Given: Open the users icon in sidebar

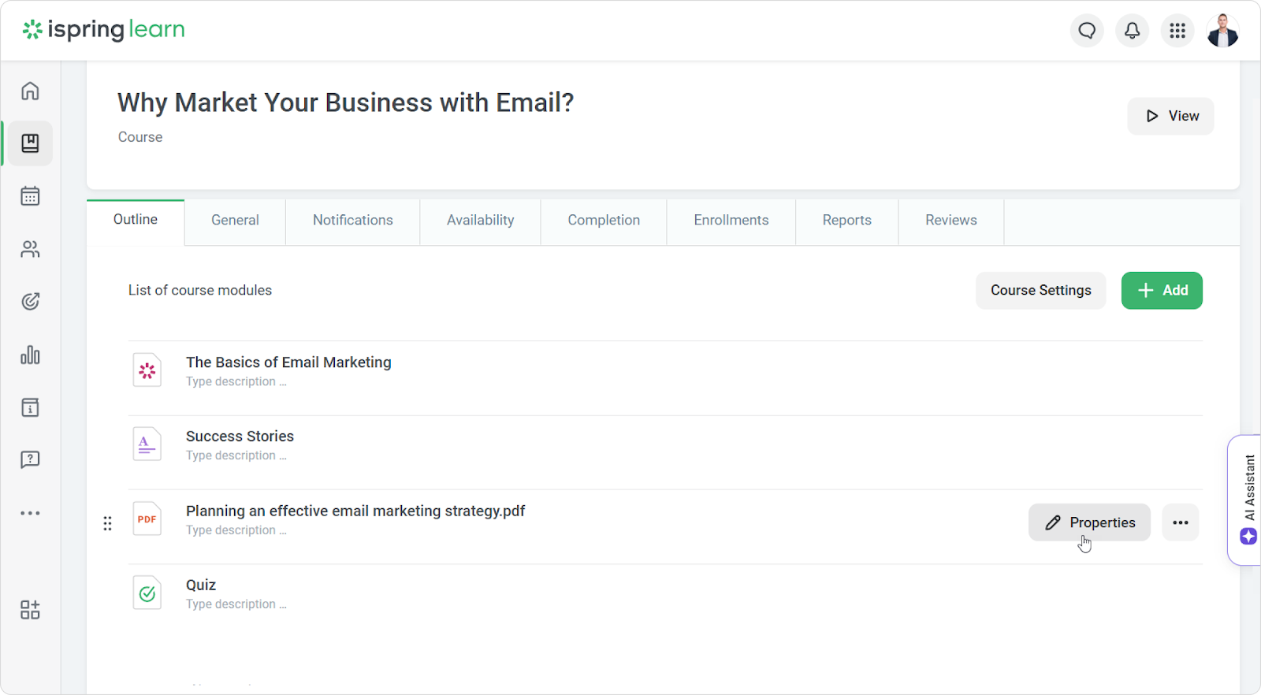Looking at the screenshot, I should 30,249.
